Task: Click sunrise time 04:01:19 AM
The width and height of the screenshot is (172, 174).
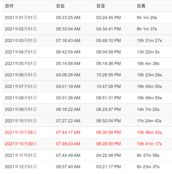Action: tap(68, 86)
